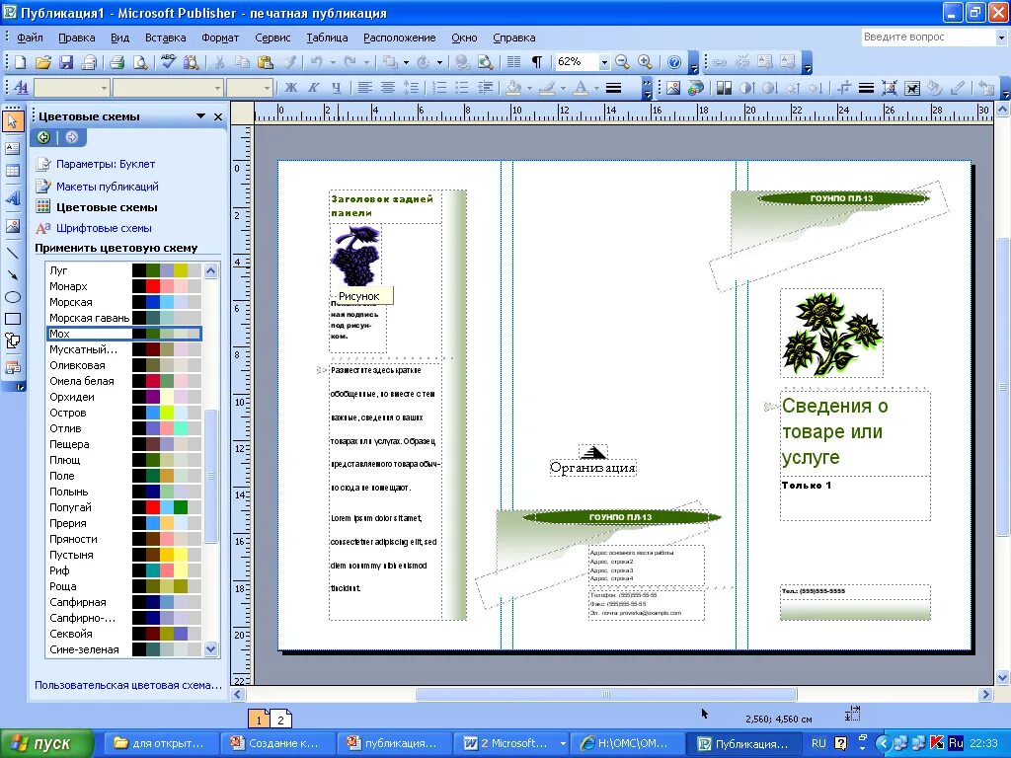Open the font size dropdown
This screenshot has height=758, width=1011.
tap(267, 88)
